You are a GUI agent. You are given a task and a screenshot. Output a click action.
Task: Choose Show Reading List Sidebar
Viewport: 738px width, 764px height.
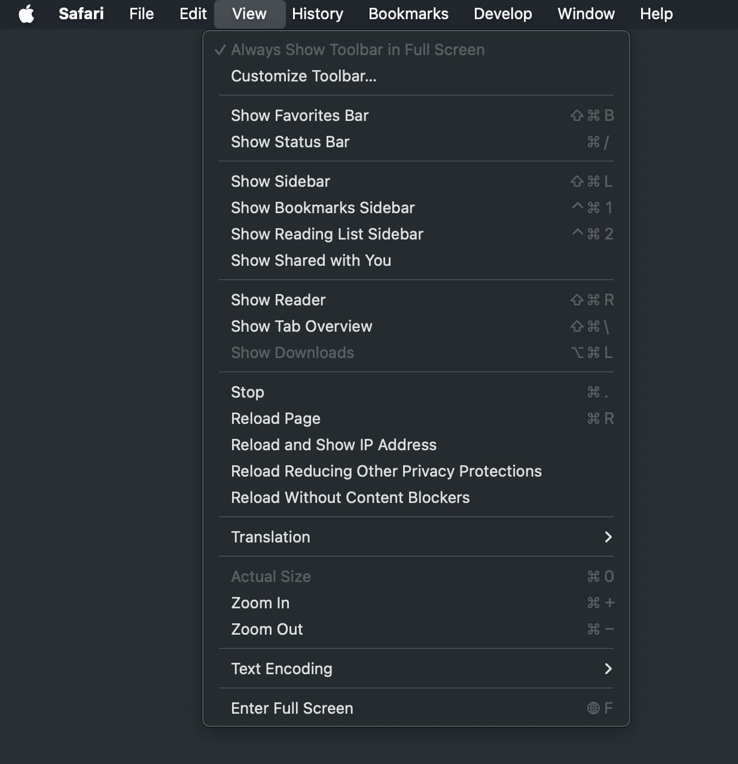[416, 234]
